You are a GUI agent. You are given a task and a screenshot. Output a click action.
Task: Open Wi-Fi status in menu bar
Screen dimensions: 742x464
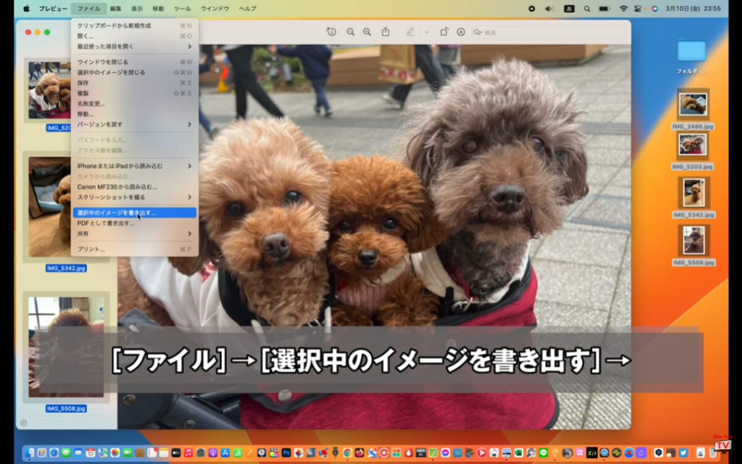coord(623,9)
